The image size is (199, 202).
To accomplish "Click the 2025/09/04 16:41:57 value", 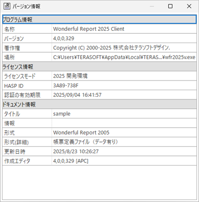I will point(77,95).
